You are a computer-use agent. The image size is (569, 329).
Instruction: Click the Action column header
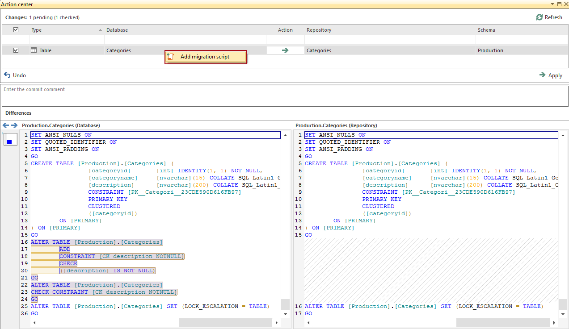pyautogui.click(x=285, y=30)
